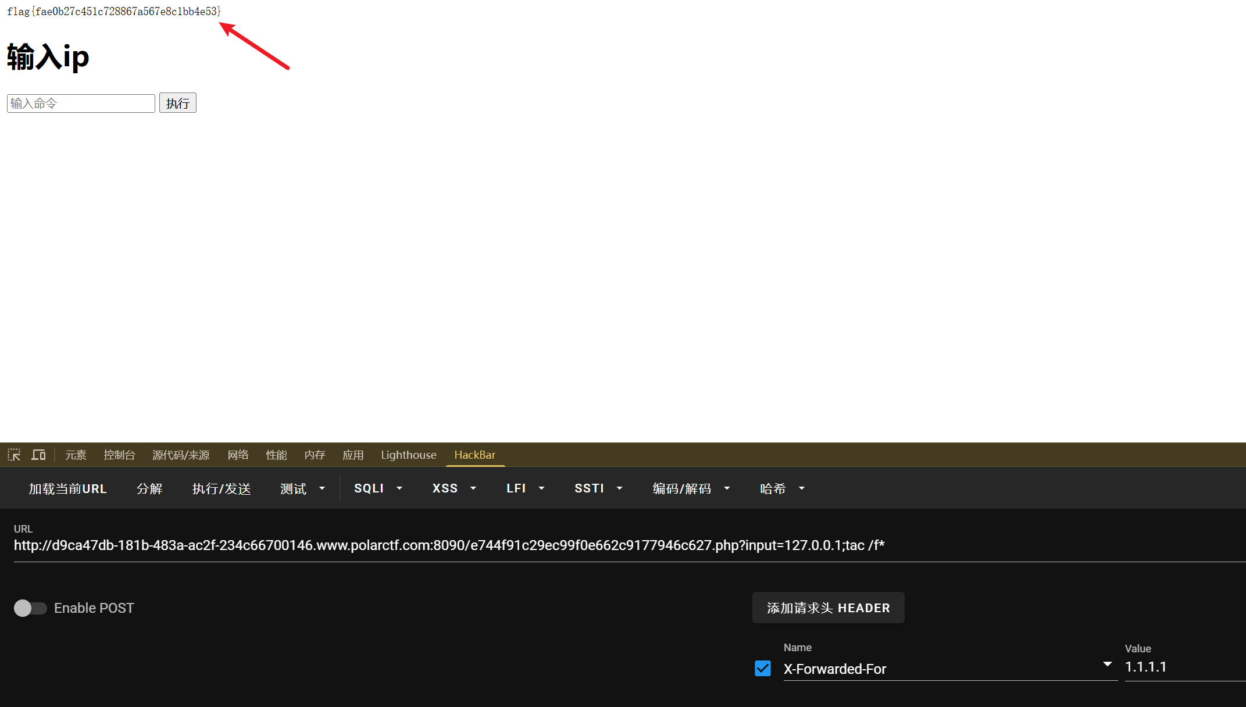Screen dimensions: 1246x707
Task: Expand the XSS payload menu
Action: (x=454, y=488)
